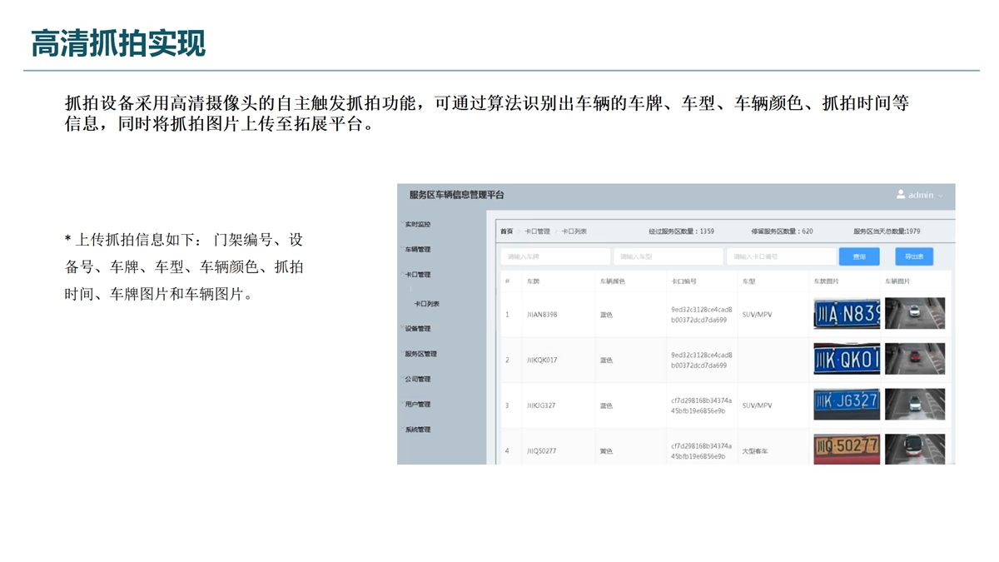Open the 设备管理 menu item

tap(418, 329)
